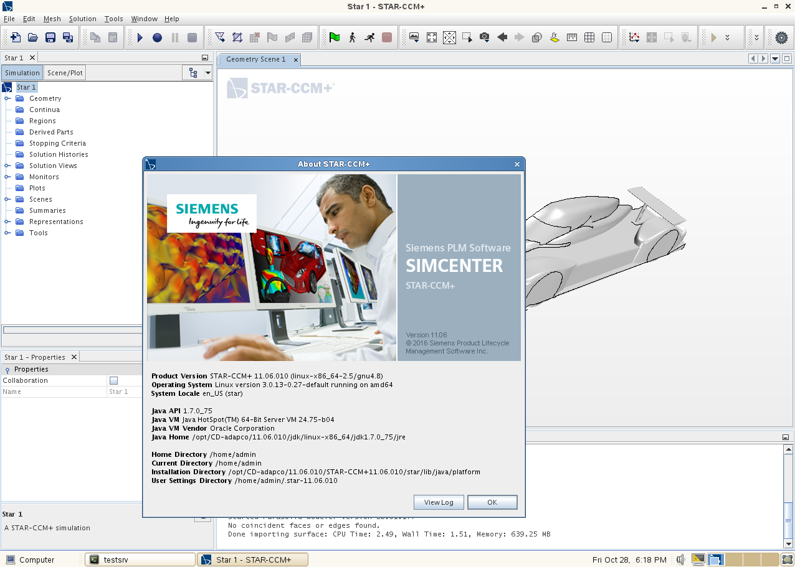This screenshot has width=795, height=567.
Task: Open dropdown arrow beside tree view icon
Action: tap(207, 73)
